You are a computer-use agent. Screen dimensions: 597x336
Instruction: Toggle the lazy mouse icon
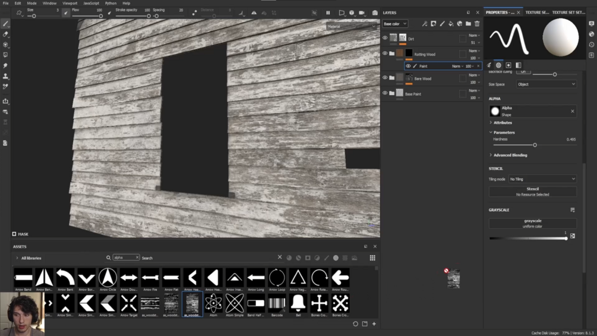(195, 13)
